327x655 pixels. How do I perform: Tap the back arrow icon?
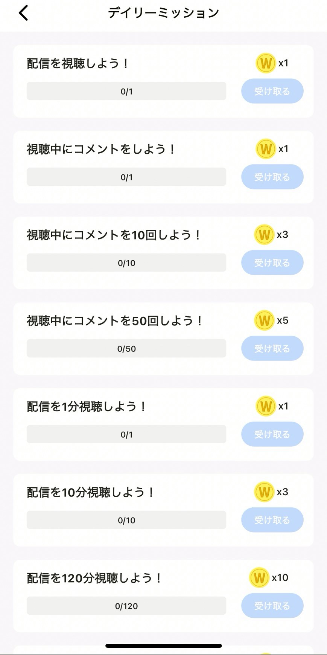pyautogui.click(x=23, y=13)
